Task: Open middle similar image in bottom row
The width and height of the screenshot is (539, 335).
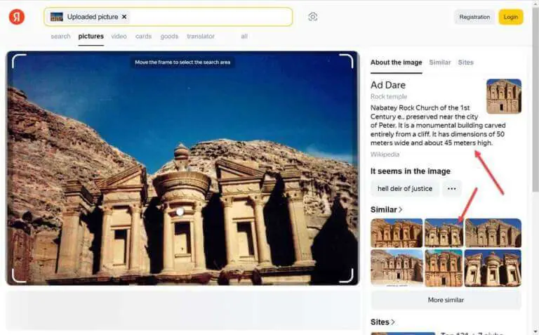Action: (x=444, y=268)
